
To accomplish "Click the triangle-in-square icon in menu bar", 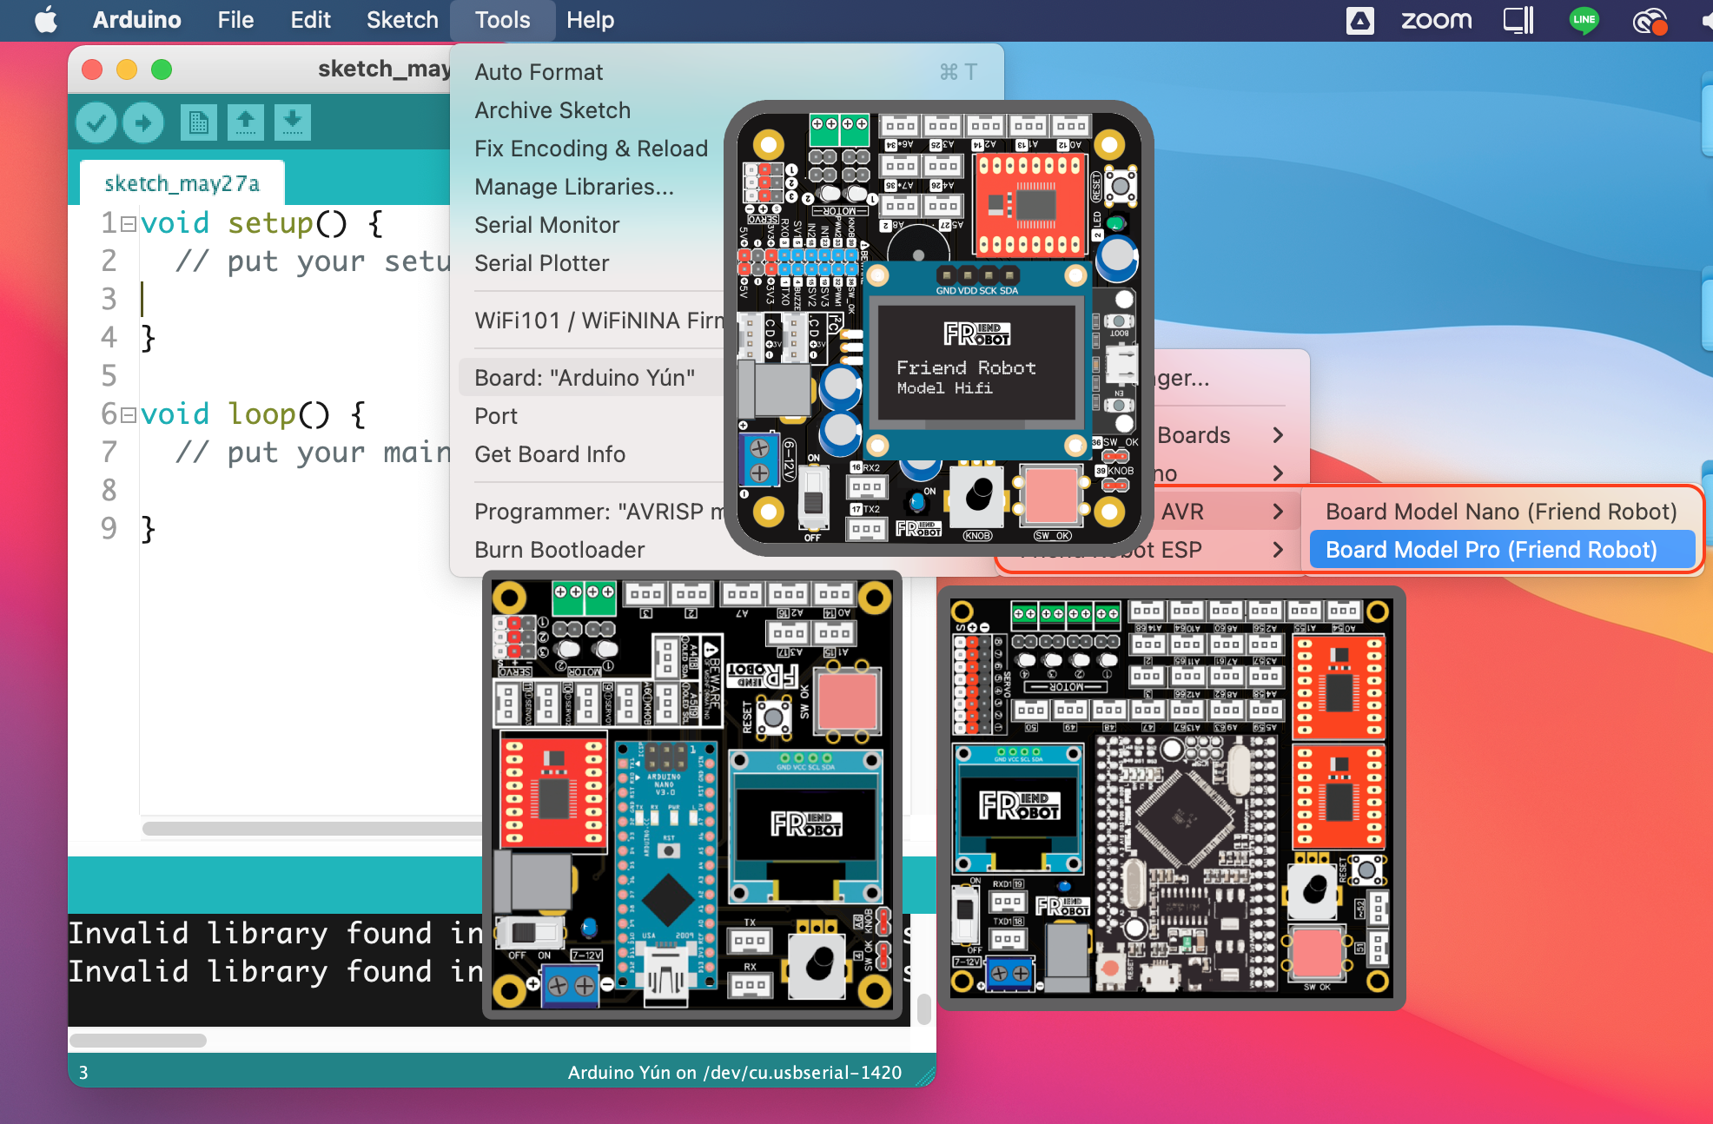I will [x=1360, y=20].
